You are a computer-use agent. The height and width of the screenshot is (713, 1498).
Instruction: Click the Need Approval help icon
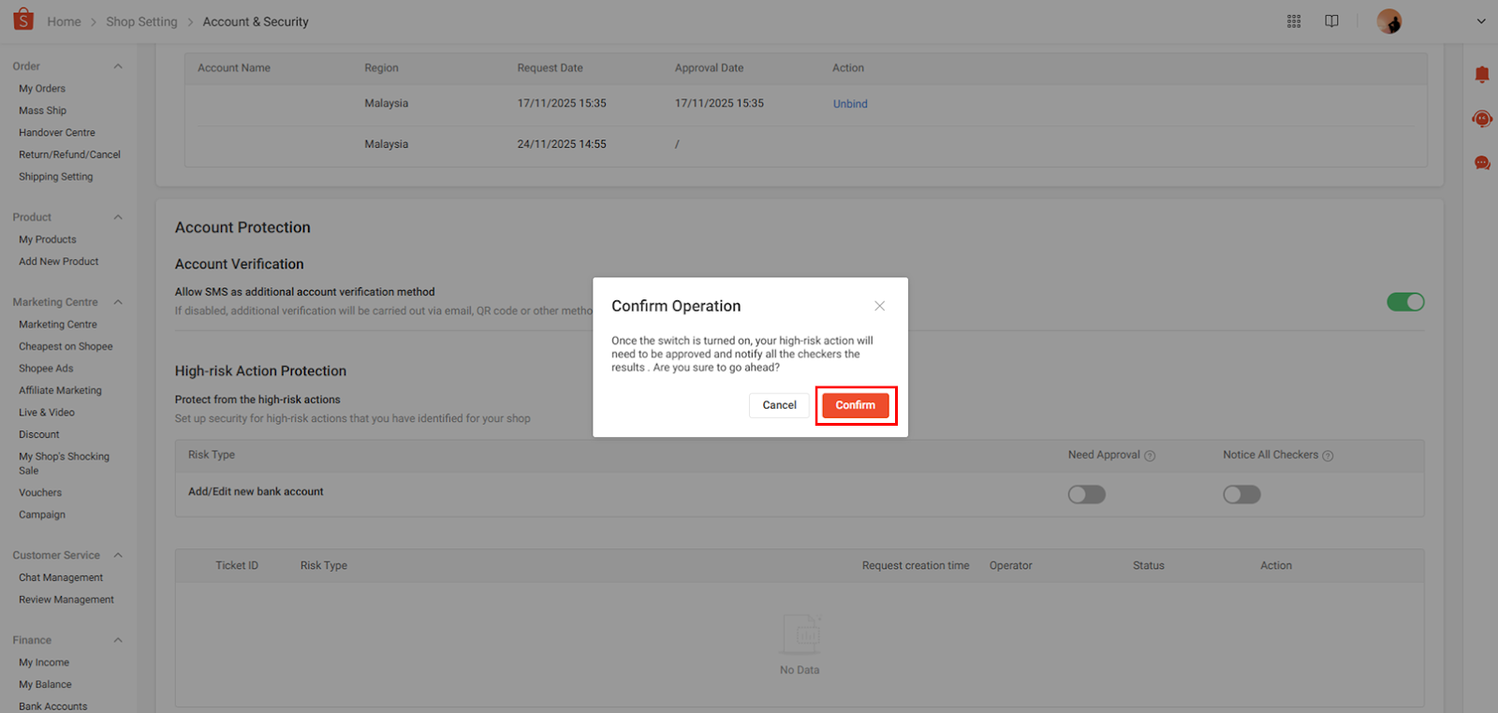pos(1150,456)
